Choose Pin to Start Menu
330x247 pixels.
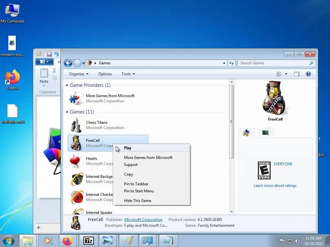[151, 191]
